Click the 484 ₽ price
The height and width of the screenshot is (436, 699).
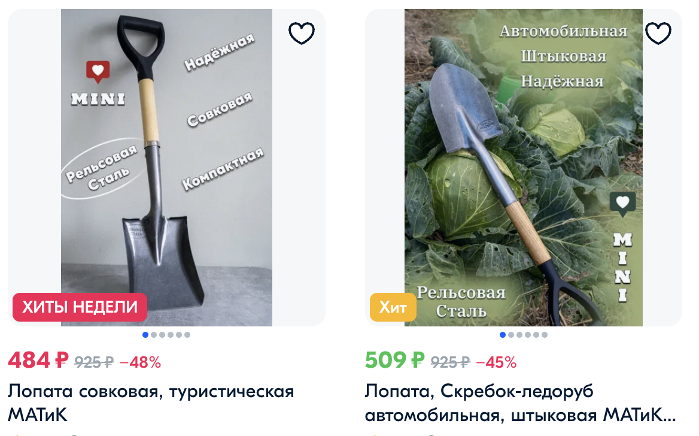click(38, 360)
